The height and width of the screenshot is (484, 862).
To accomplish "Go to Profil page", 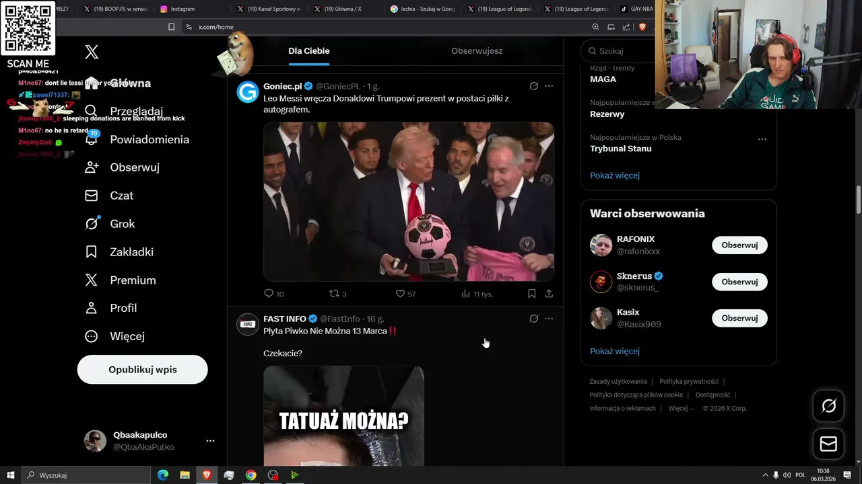I will tap(111, 308).
